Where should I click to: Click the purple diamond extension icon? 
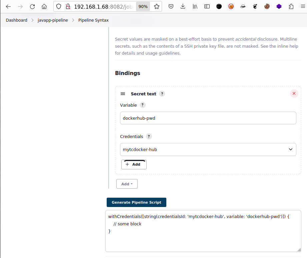tap(279, 7)
